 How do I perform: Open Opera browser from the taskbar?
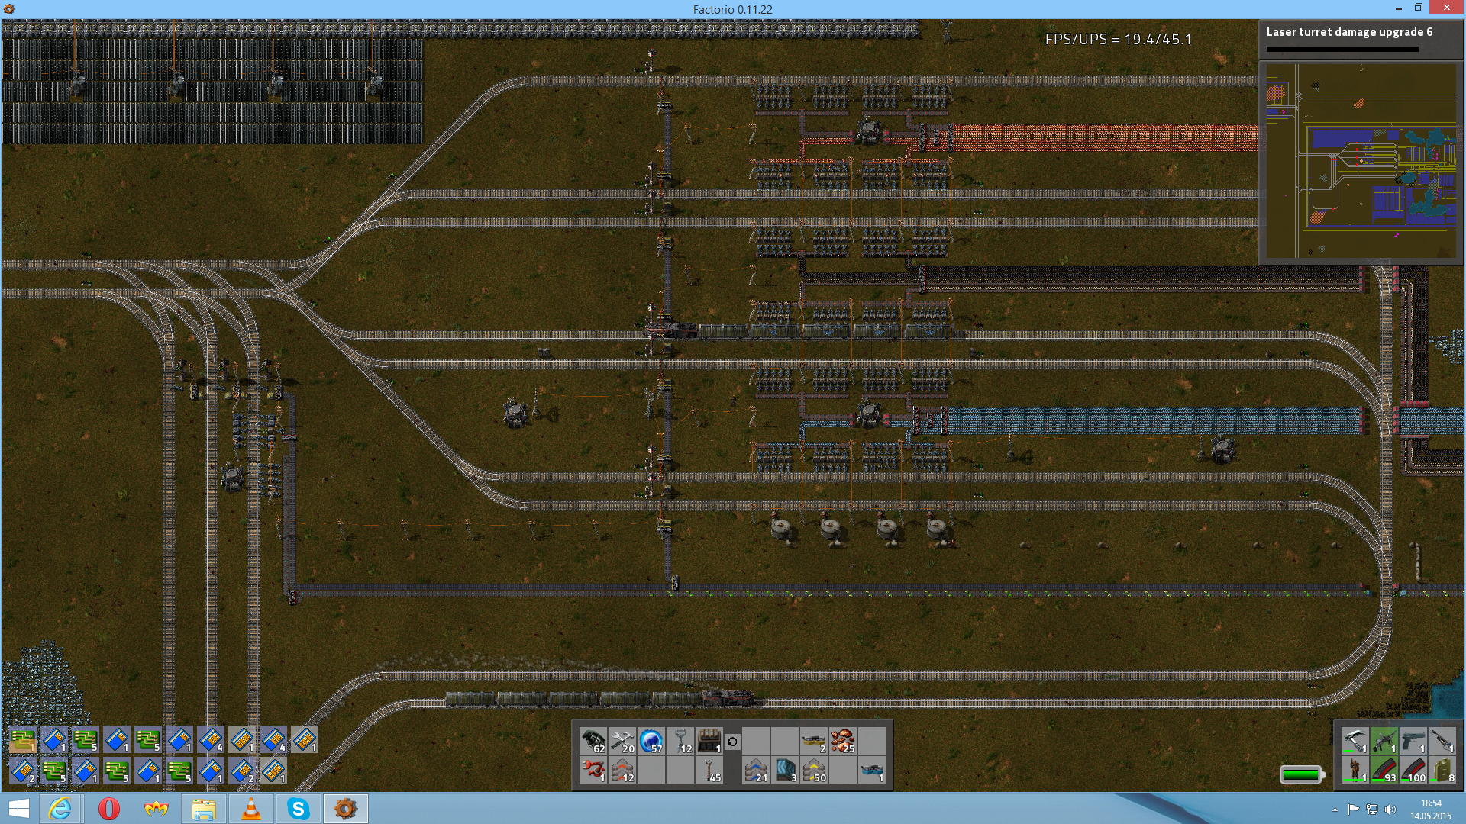click(x=108, y=809)
